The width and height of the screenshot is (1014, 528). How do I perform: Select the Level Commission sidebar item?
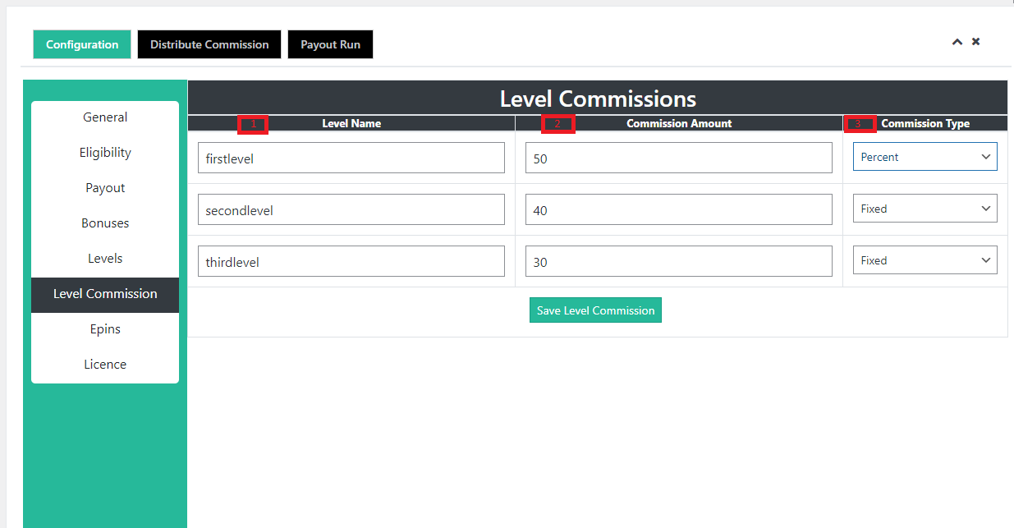[105, 294]
